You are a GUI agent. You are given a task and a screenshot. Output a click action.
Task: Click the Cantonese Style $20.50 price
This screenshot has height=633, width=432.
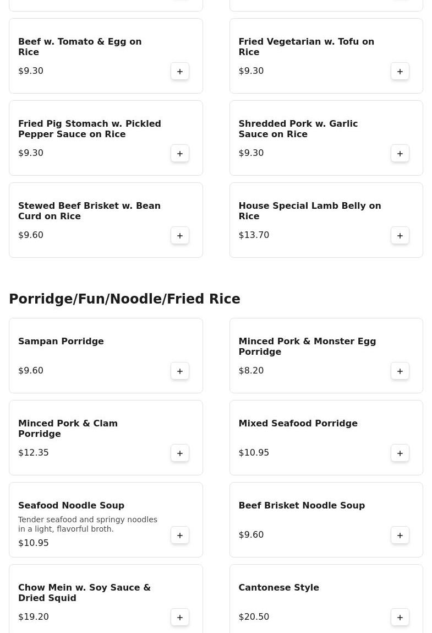tap(254, 616)
